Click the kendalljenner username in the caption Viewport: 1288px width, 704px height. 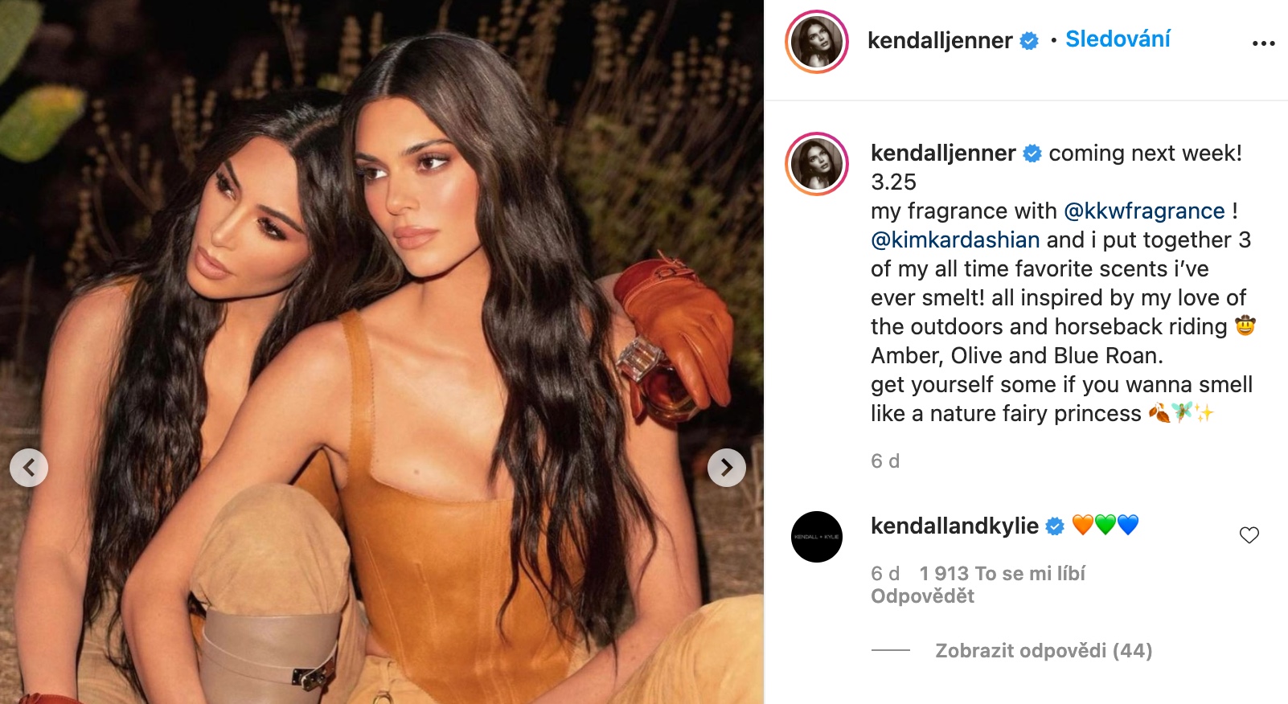click(943, 153)
